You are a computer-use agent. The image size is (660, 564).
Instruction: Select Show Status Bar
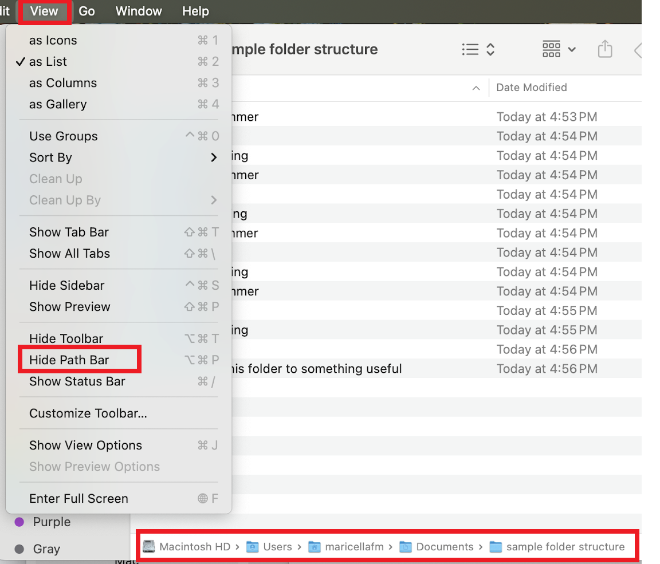click(x=119, y=381)
